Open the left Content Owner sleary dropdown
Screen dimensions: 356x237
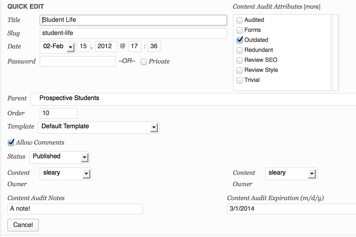(x=65, y=174)
